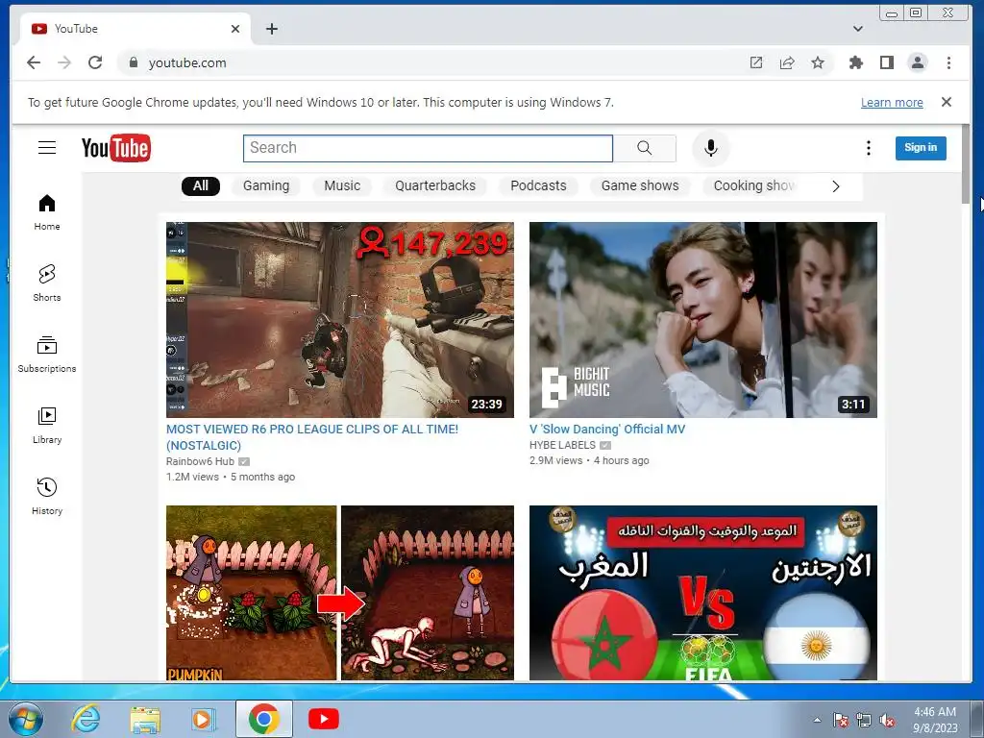Show more category chips with right arrow
984x738 pixels.
point(835,186)
